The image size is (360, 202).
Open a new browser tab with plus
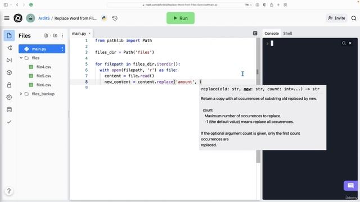pos(278,4)
